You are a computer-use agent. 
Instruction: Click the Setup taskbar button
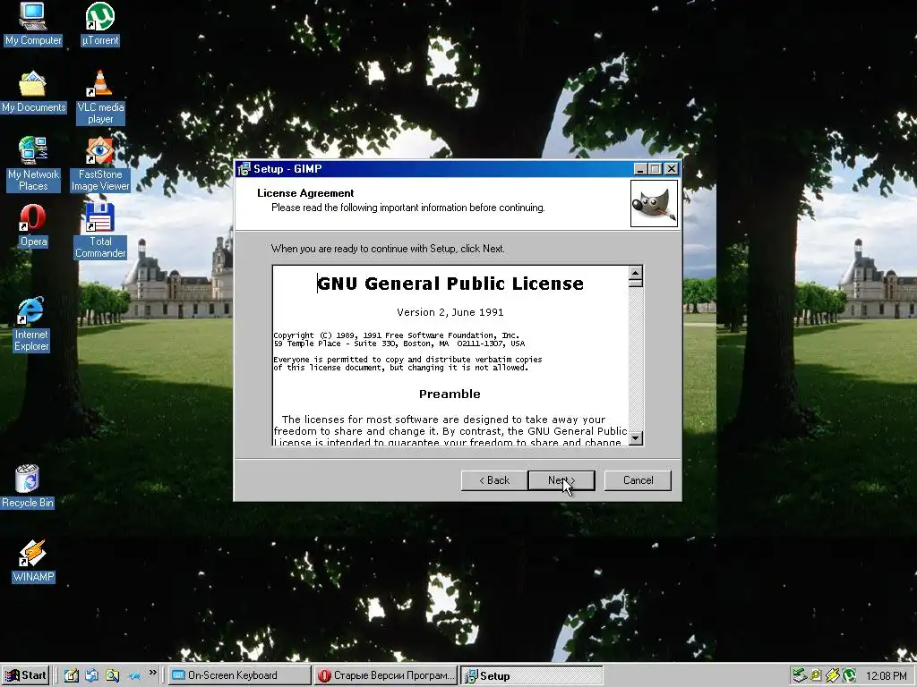point(531,676)
